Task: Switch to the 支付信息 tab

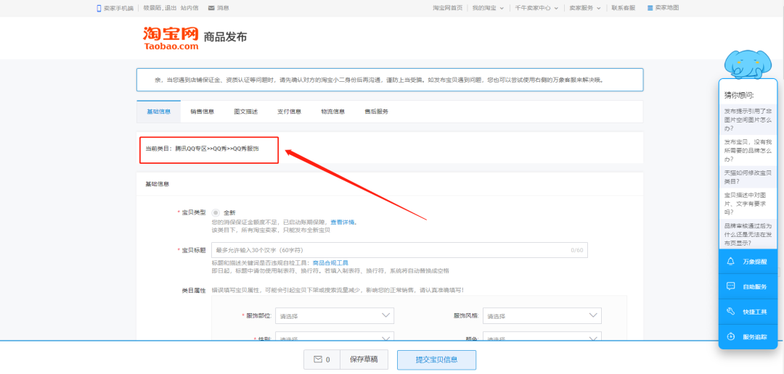Action: [x=289, y=112]
